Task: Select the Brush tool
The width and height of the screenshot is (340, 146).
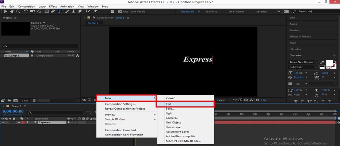Action: tap(68, 11)
